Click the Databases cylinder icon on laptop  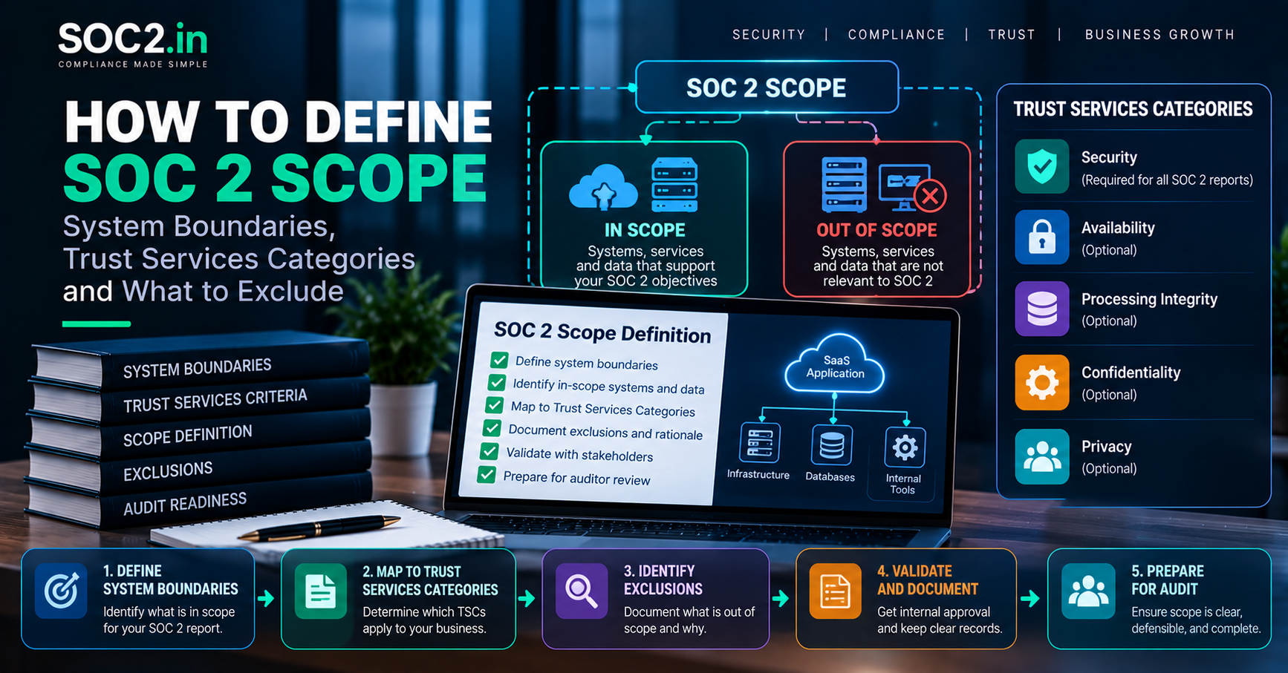pos(831,446)
